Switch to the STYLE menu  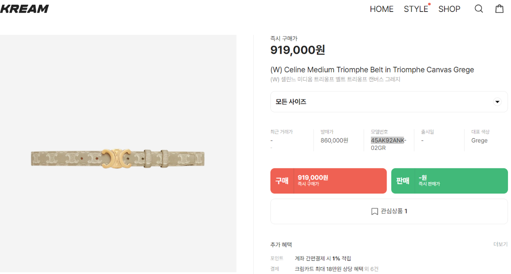click(x=416, y=9)
